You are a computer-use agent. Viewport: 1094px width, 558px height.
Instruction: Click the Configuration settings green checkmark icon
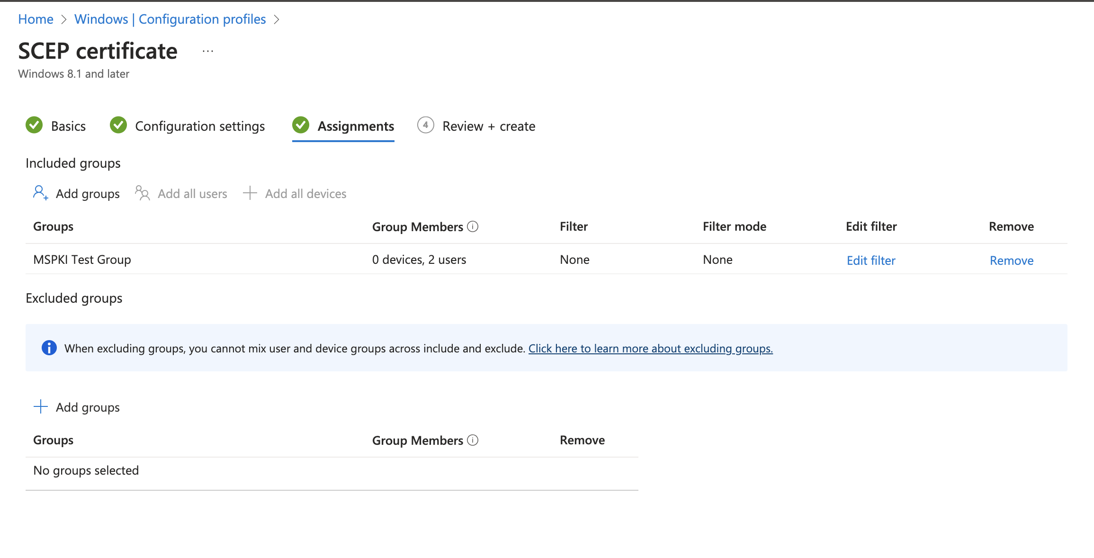[x=118, y=126]
